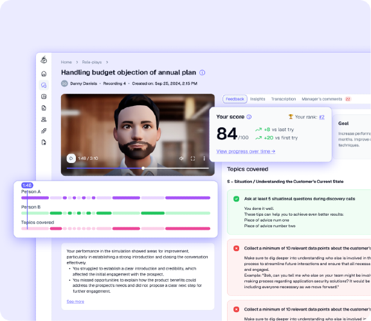Select the Role-plays chat icon in sidebar
The image size is (371, 321).
point(44,85)
